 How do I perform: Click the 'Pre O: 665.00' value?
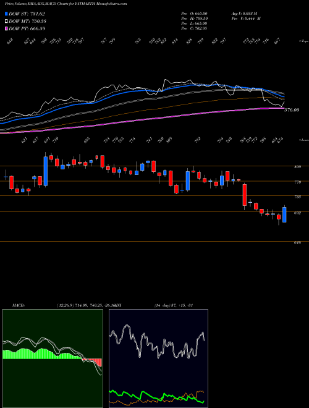tap(194, 14)
